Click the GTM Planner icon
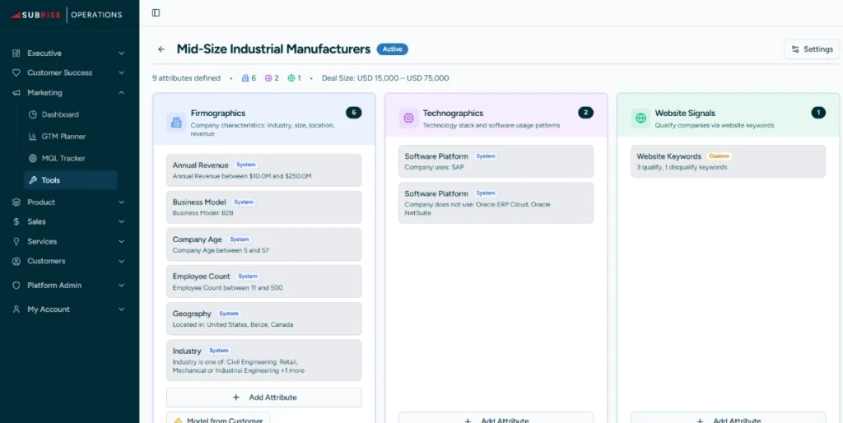Viewport: 843px width, 423px height. [33, 137]
